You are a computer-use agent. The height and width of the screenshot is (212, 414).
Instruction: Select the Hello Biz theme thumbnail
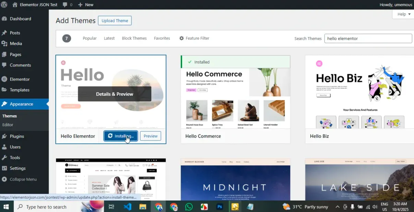pyautogui.click(x=359, y=92)
